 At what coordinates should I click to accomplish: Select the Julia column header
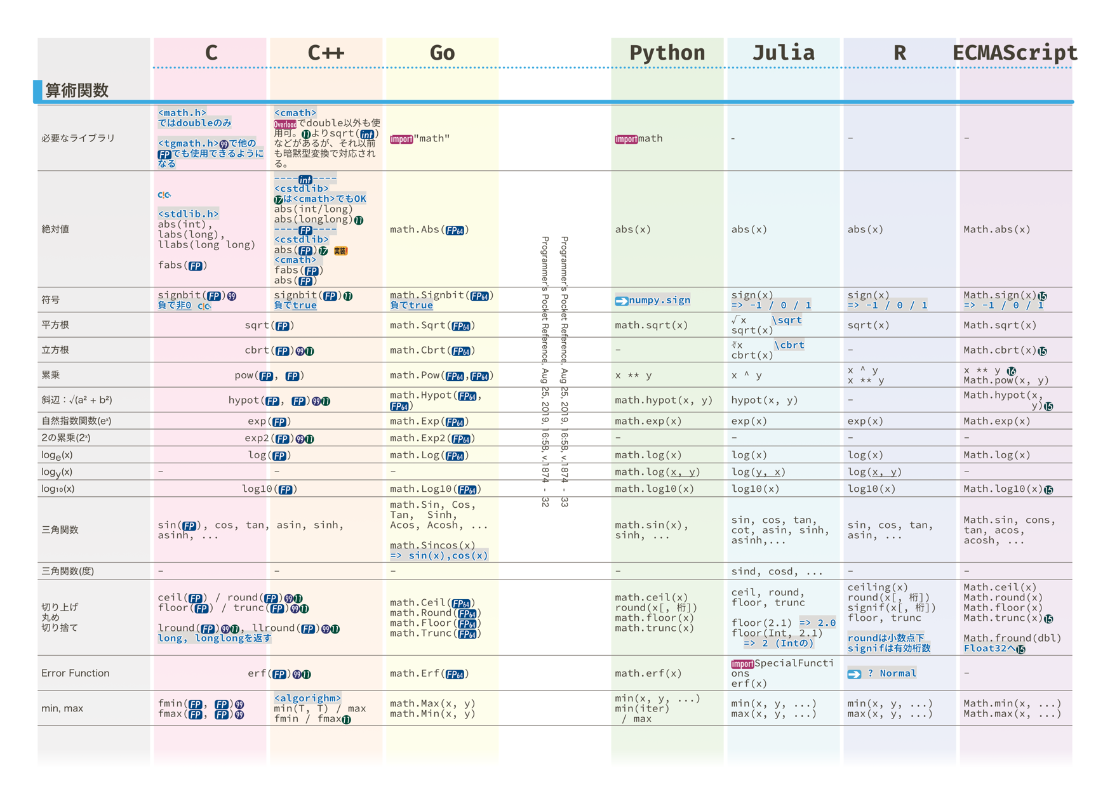pos(783,53)
